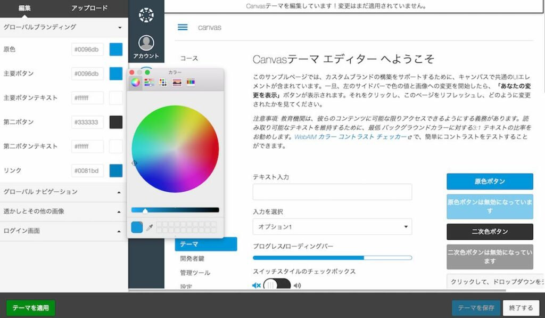
Task: Open the クリックして、ドロップダウン menu button
Action: [496, 281]
